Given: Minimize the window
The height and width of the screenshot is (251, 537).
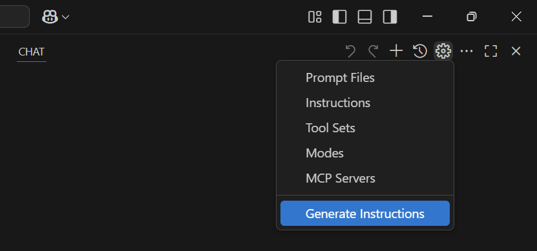Looking at the screenshot, I should tap(427, 16).
